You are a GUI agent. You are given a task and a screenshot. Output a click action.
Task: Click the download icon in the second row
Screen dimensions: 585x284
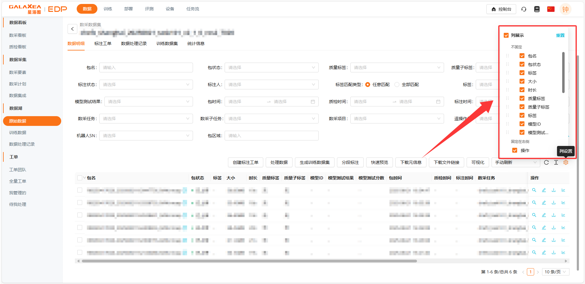[554, 203]
